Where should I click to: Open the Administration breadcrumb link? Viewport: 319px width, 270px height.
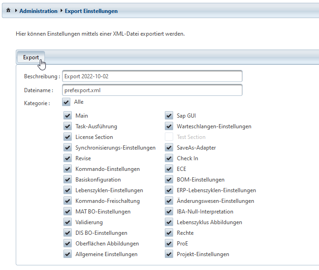click(x=38, y=11)
